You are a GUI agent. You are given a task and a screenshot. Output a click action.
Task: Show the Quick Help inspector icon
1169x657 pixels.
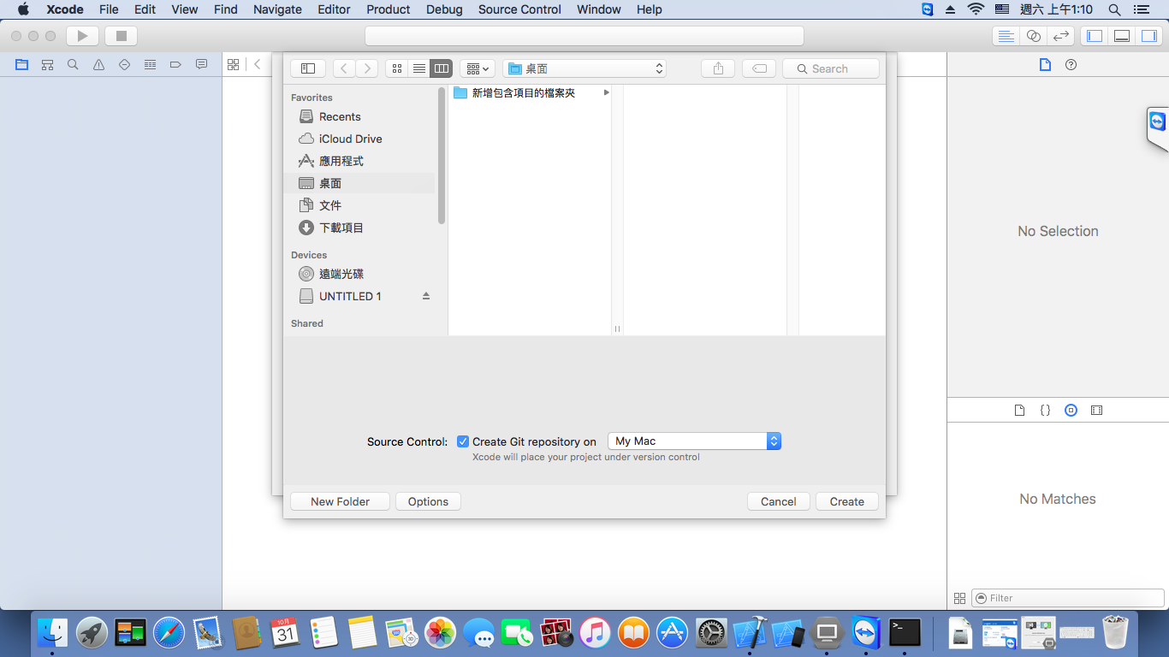[1071, 65]
